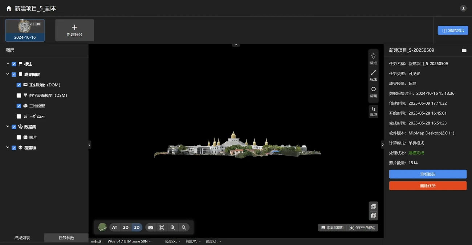This screenshot has height=245, width=472.
Task: Click the 查看报告 button
Action: 428,174
